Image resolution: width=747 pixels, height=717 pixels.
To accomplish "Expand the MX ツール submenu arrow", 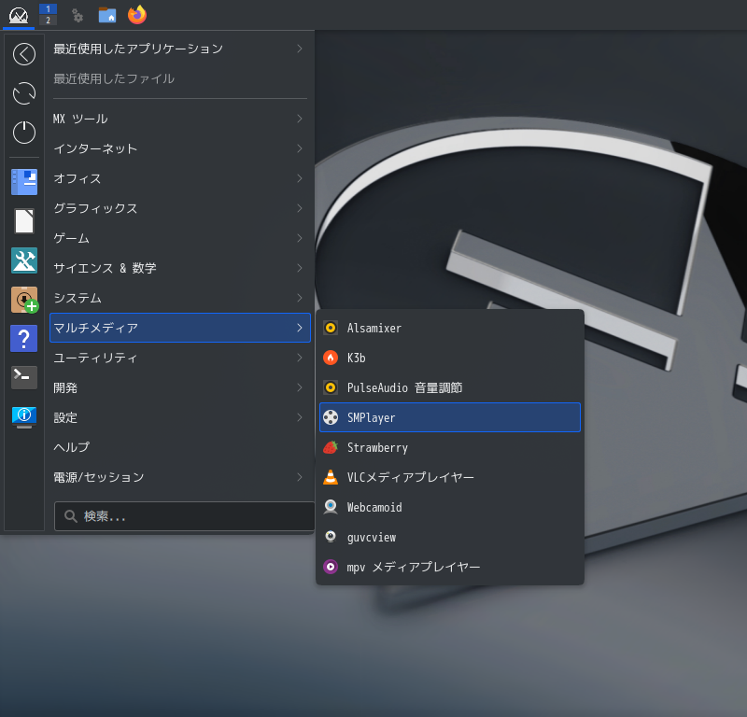I will [x=300, y=119].
